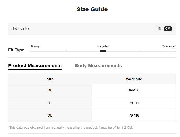Image resolution: width=180 pixels, height=137 pixels.
Task: Click the Regular fit type marker
Action: (103, 51)
